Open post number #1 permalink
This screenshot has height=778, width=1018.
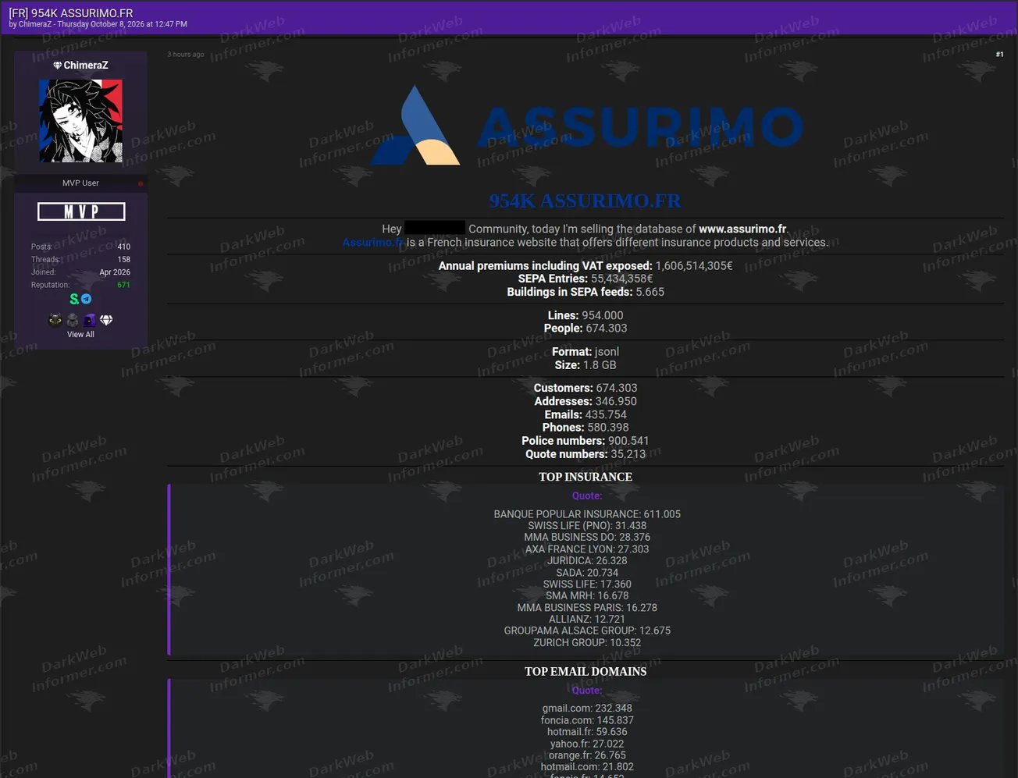pyautogui.click(x=999, y=55)
